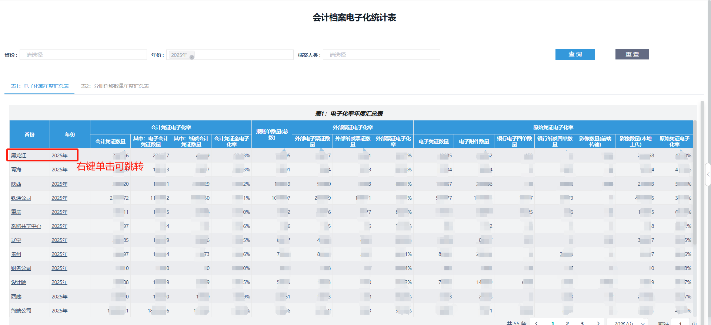Open the 档案大类 category dropdown
The width and height of the screenshot is (711, 325).
coord(381,55)
